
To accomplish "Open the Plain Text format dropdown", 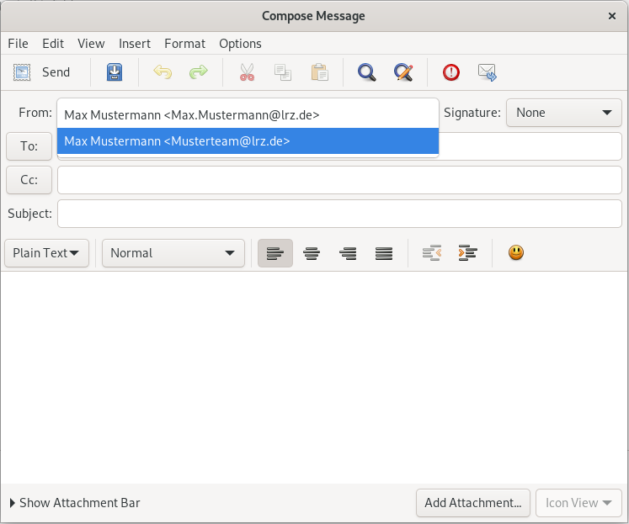I will coord(46,252).
